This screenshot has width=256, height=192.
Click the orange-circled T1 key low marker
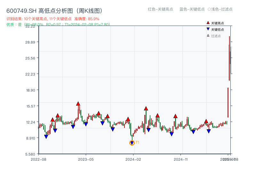click(x=132, y=143)
